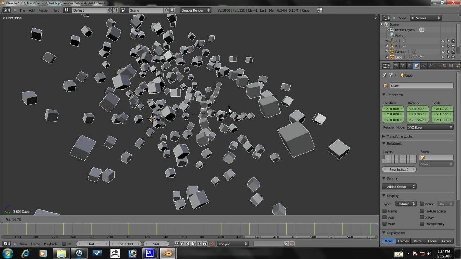Select Frames duplication option

point(403,241)
